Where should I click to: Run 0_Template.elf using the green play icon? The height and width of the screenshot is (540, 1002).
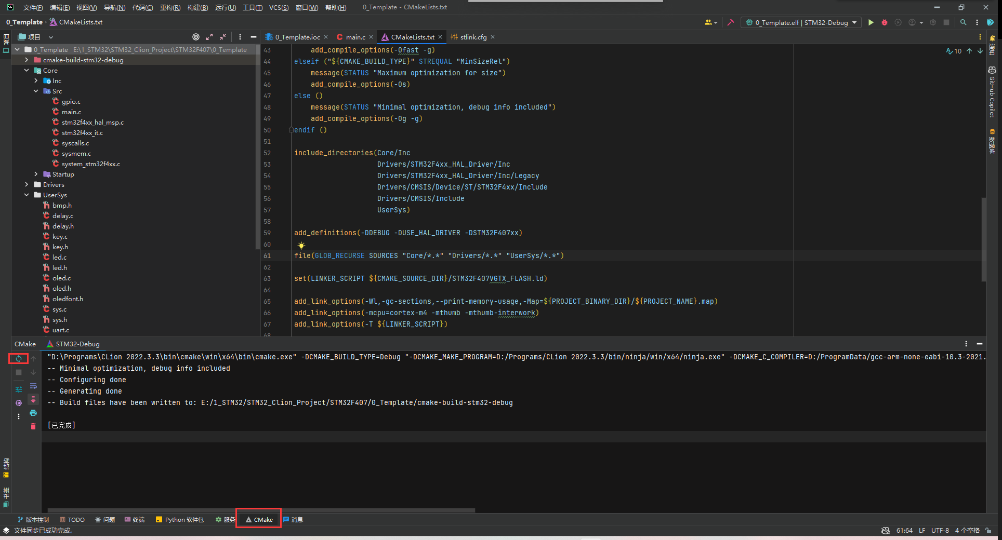(871, 22)
